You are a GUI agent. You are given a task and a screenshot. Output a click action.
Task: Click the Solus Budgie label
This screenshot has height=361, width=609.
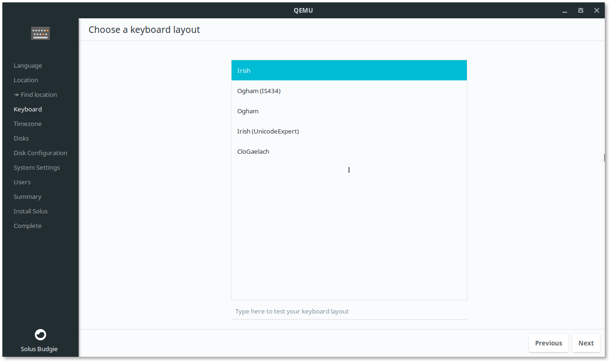click(x=39, y=349)
